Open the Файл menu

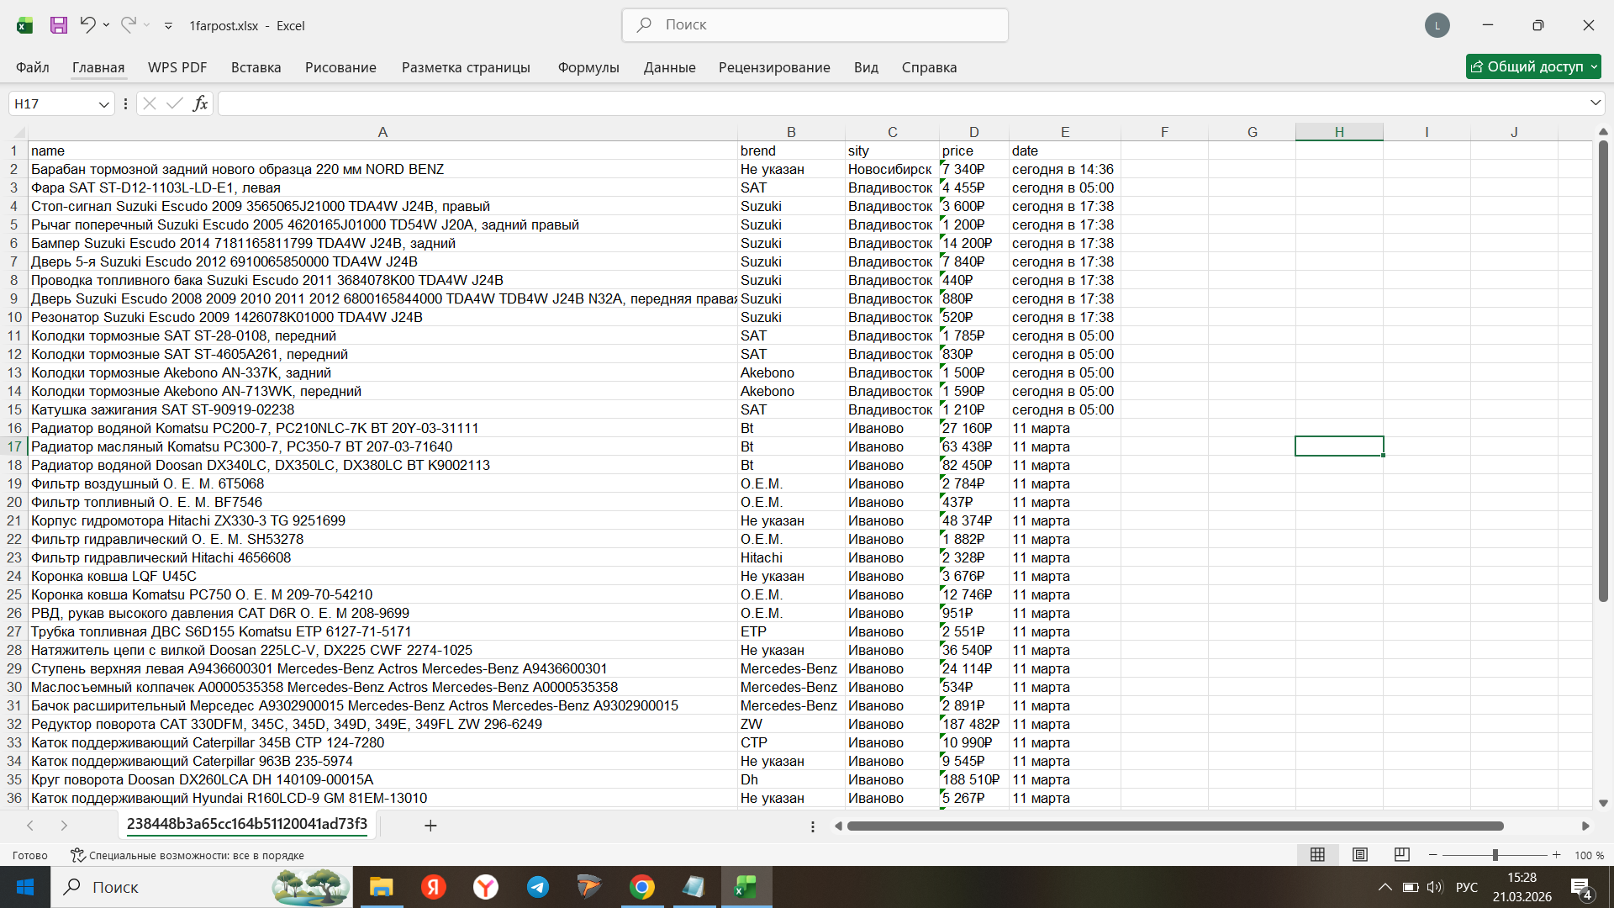tap(33, 67)
